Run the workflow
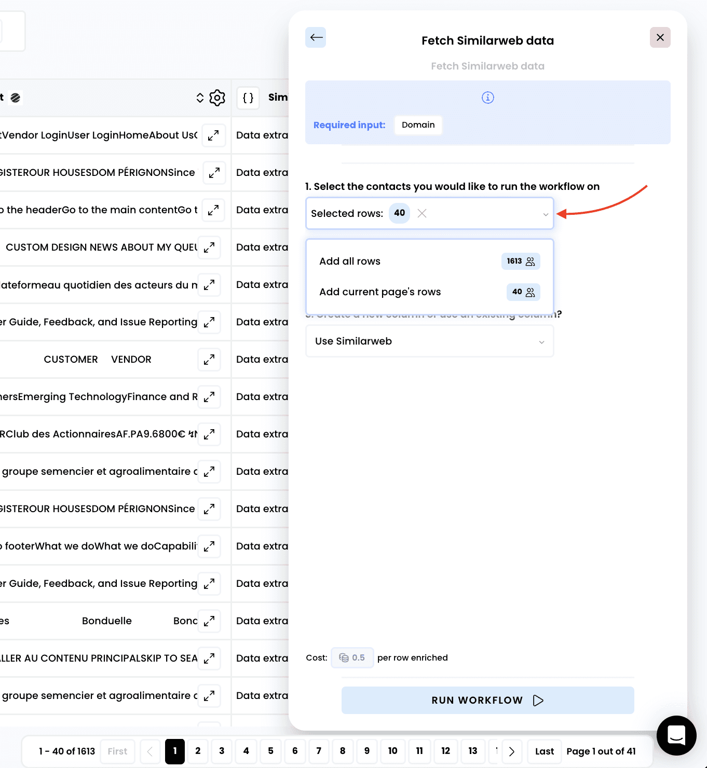 pos(488,700)
